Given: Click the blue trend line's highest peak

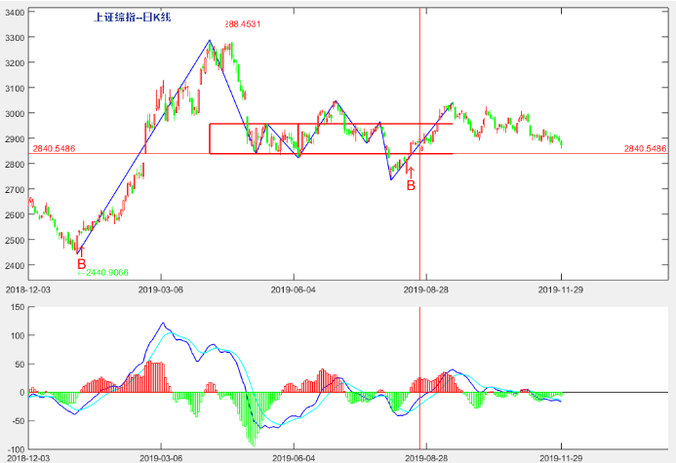Looking at the screenshot, I should 210,41.
